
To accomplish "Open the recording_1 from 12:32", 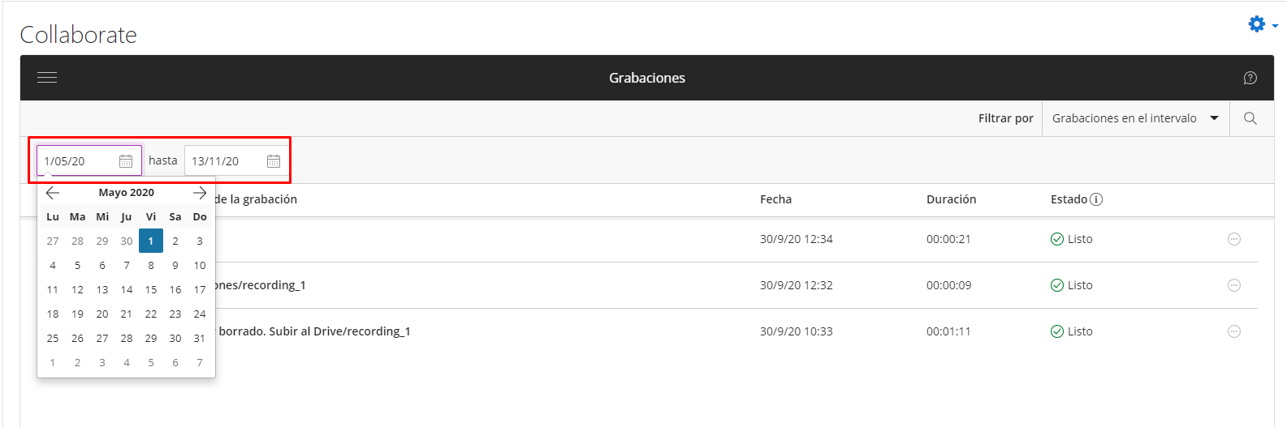I will pyautogui.click(x=260, y=285).
